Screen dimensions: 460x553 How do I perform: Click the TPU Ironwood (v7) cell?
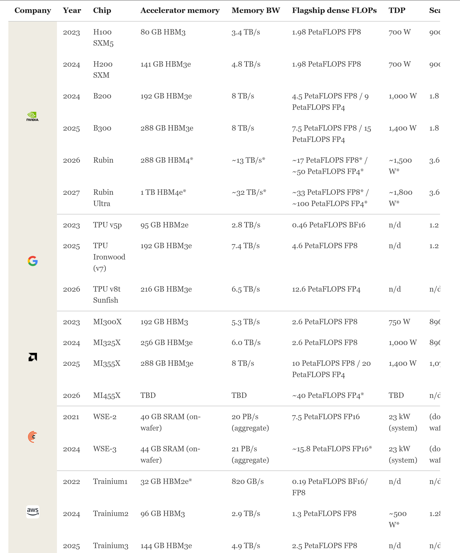click(109, 257)
